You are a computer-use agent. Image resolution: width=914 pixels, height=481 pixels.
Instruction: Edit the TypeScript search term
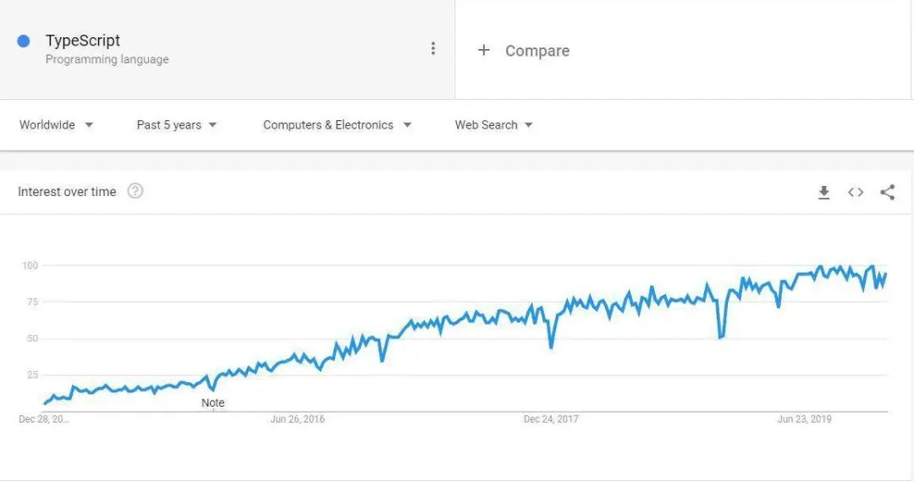pyautogui.click(x=83, y=41)
